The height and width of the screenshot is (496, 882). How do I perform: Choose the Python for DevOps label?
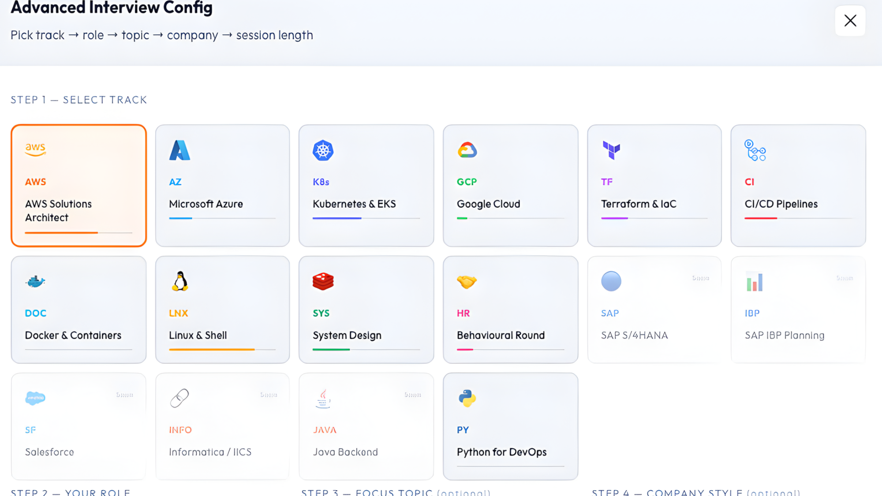click(501, 452)
